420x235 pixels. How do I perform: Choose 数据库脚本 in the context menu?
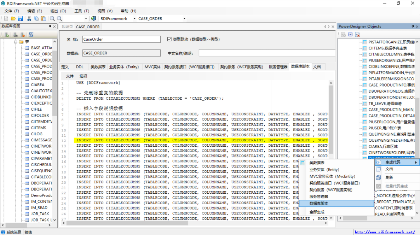click(x=319, y=204)
